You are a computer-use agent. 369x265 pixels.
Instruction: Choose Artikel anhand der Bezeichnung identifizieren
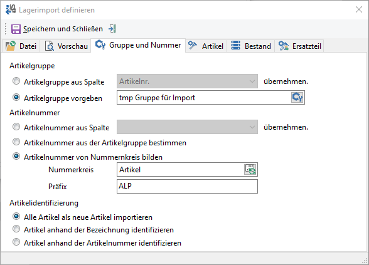point(16,229)
